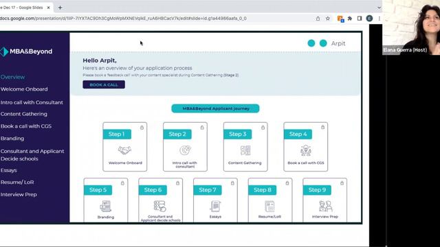Viewport: 440px width, 247px height.
Task: Click the Resume/LoR card icon
Action: (269, 207)
